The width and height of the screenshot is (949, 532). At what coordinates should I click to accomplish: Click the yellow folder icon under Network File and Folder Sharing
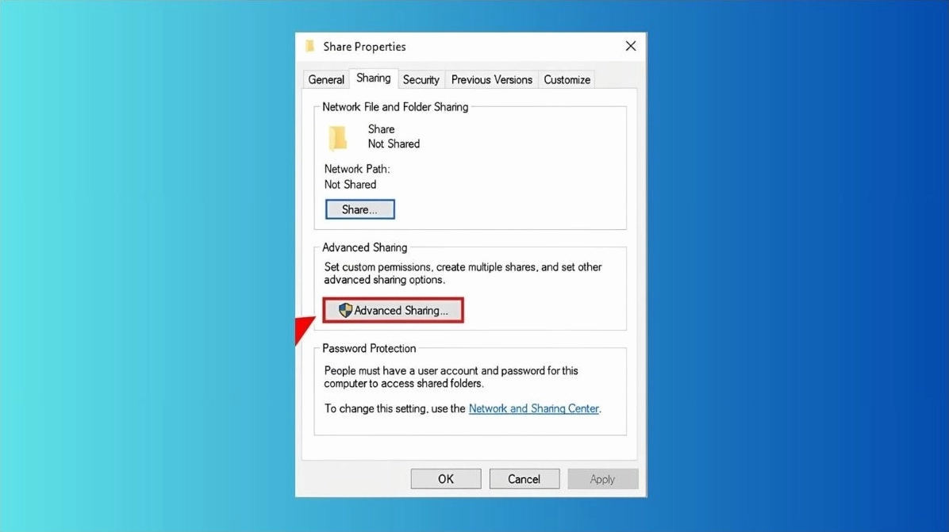337,136
